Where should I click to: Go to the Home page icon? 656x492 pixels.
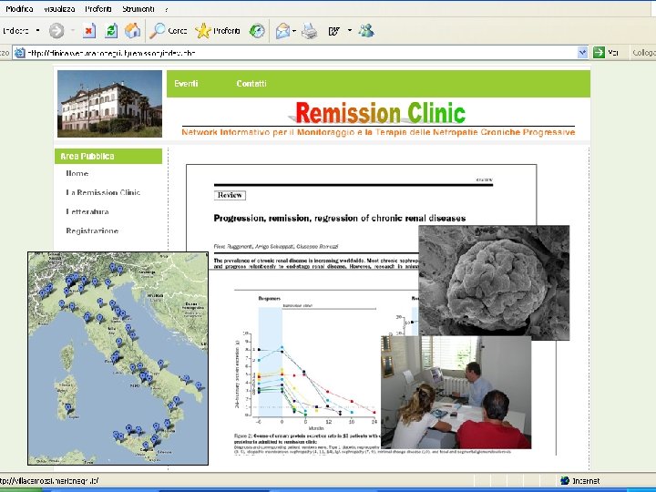[133, 31]
